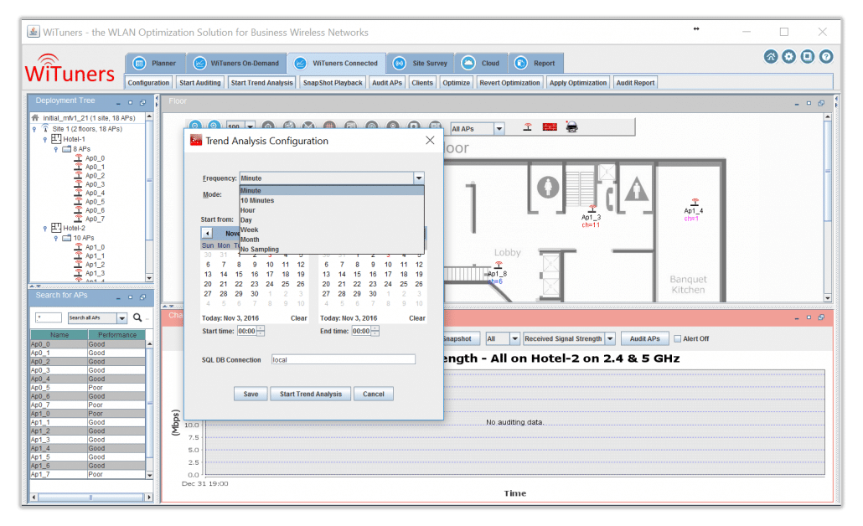This screenshot has height=526, width=863.
Task: Switch to the Cloud tab
Action: coord(482,64)
